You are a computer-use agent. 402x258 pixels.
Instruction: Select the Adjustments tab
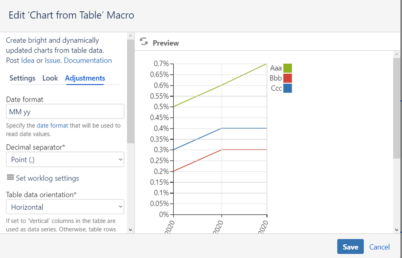[85, 78]
